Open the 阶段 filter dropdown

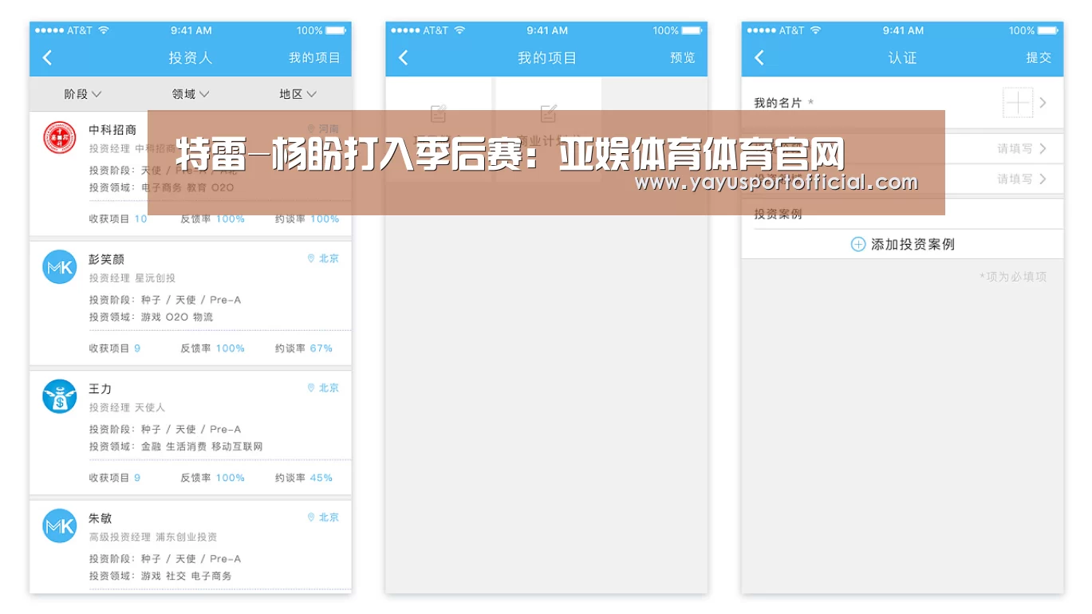tap(83, 94)
